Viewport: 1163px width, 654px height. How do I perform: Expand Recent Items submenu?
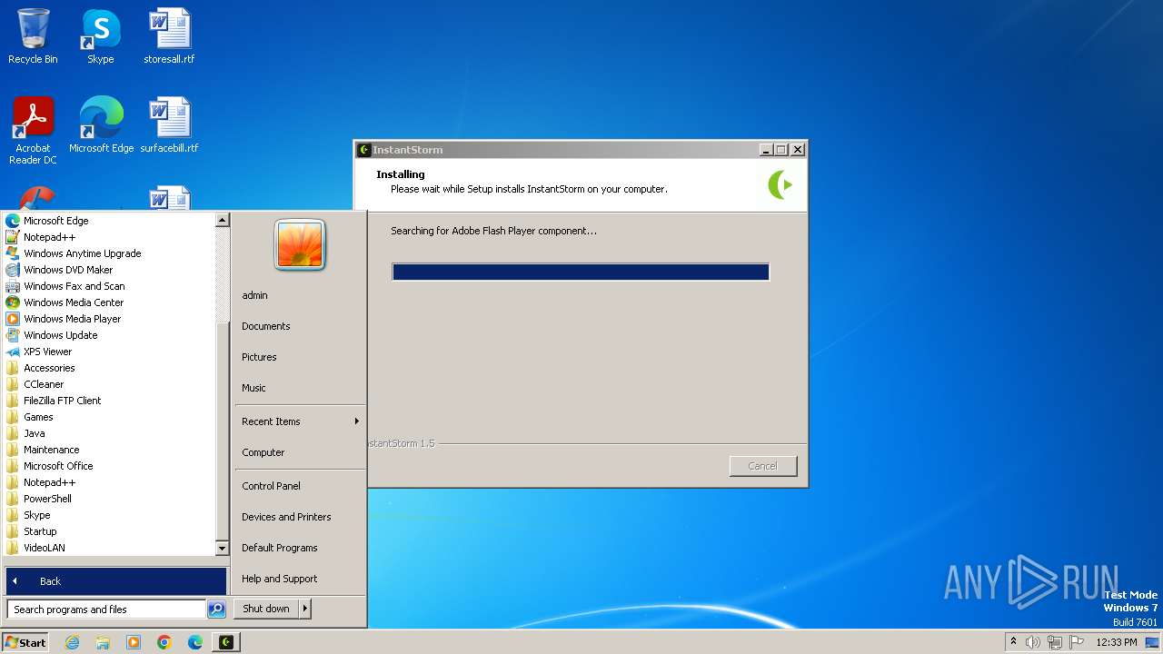click(x=300, y=421)
